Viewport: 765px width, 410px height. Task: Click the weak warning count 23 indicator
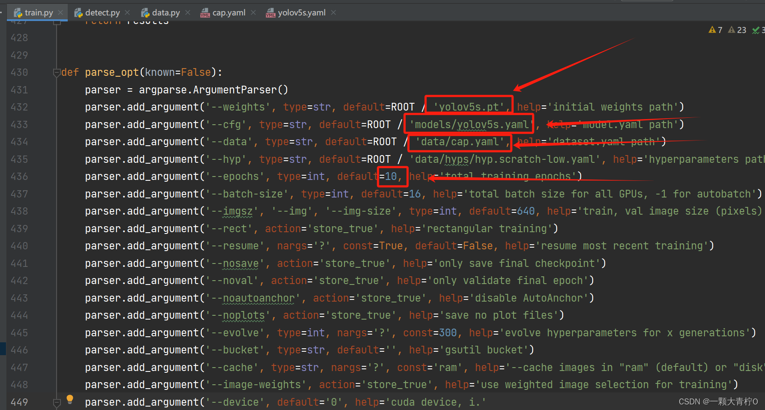point(737,30)
